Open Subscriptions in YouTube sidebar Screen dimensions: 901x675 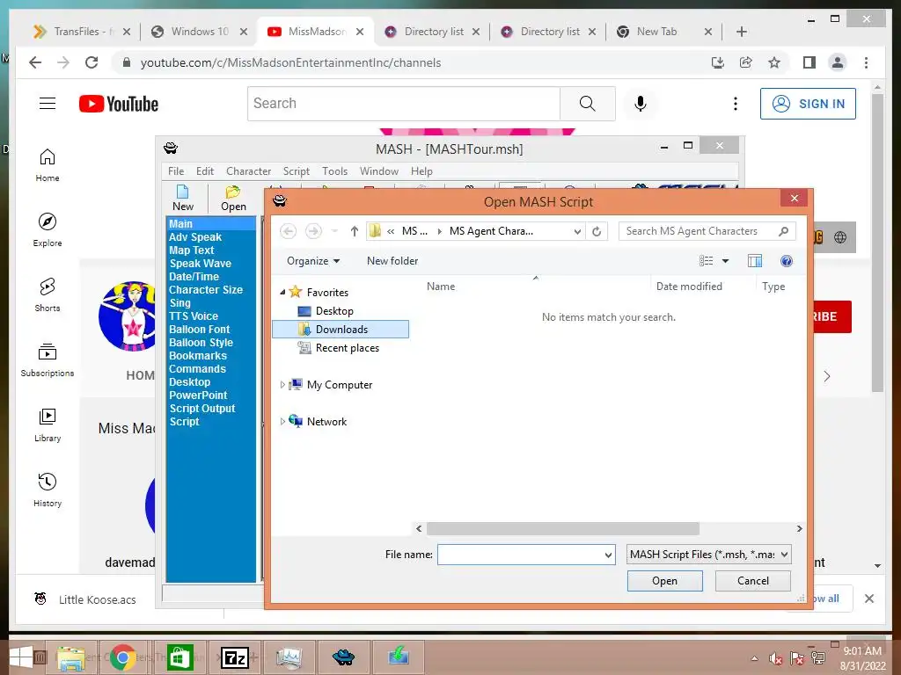pyautogui.click(x=48, y=360)
